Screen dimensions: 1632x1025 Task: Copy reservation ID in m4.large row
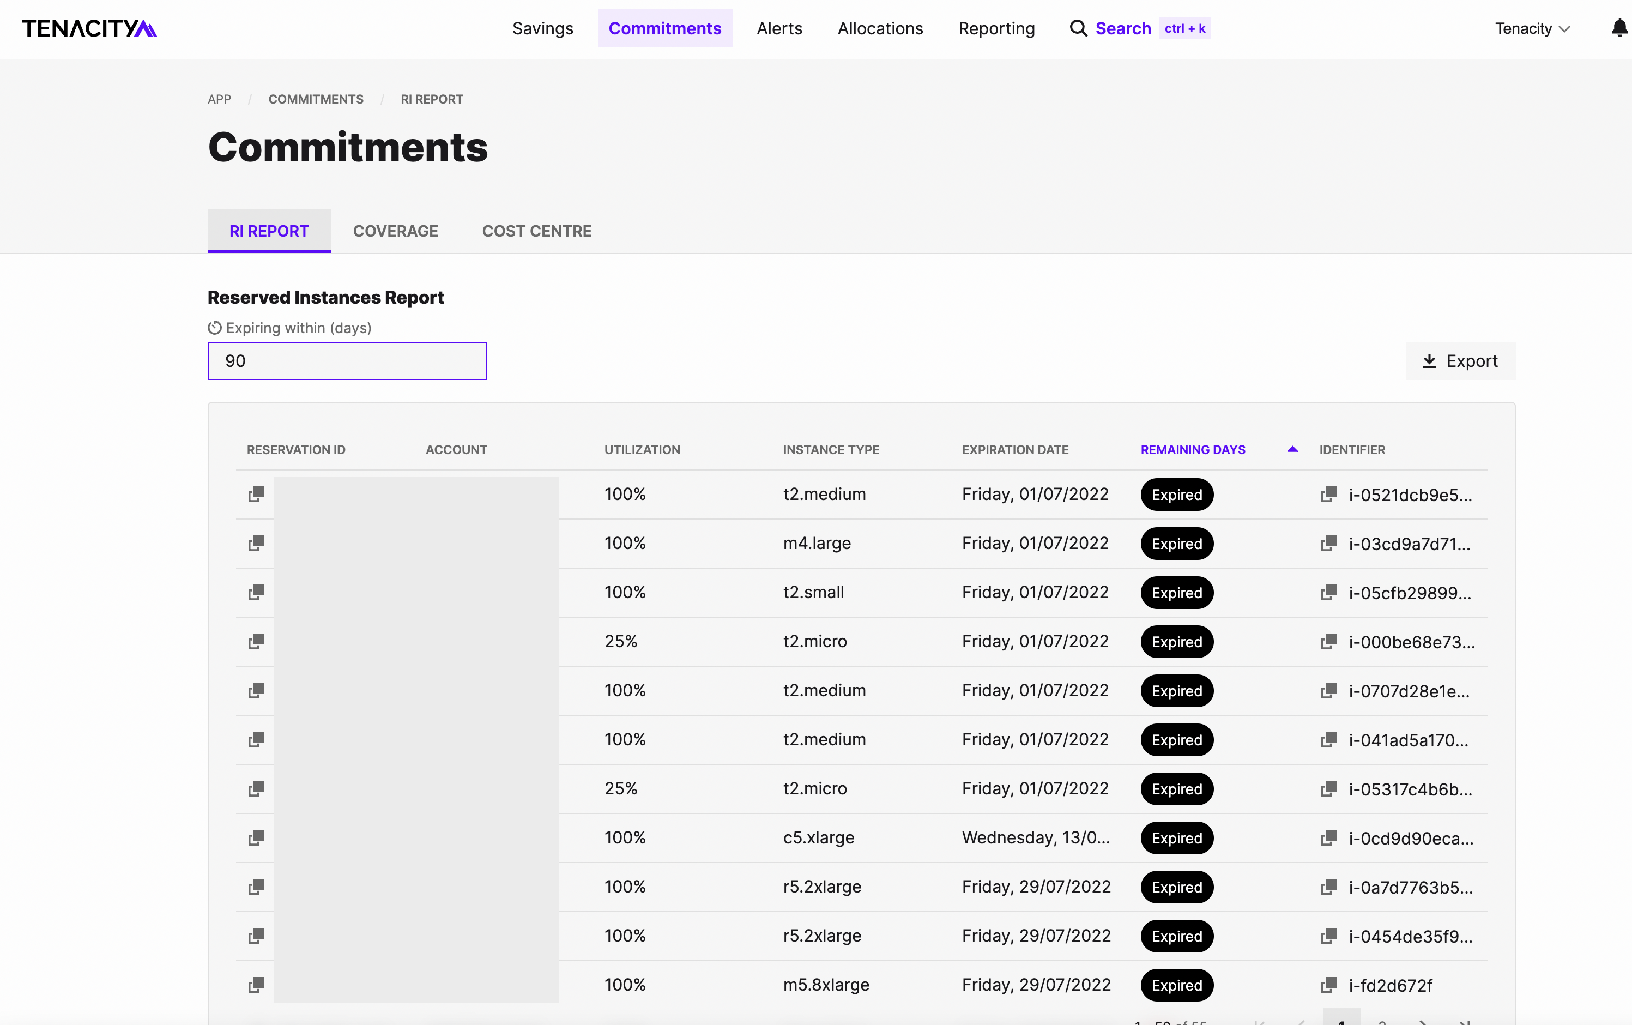coord(256,543)
